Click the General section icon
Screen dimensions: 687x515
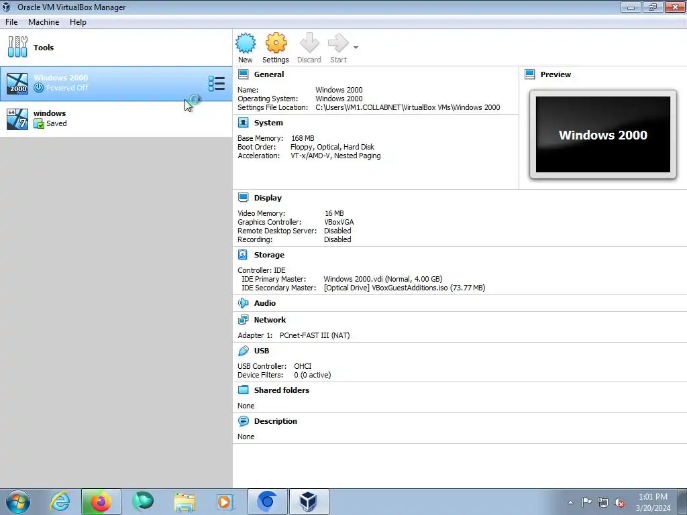pos(243,74)
